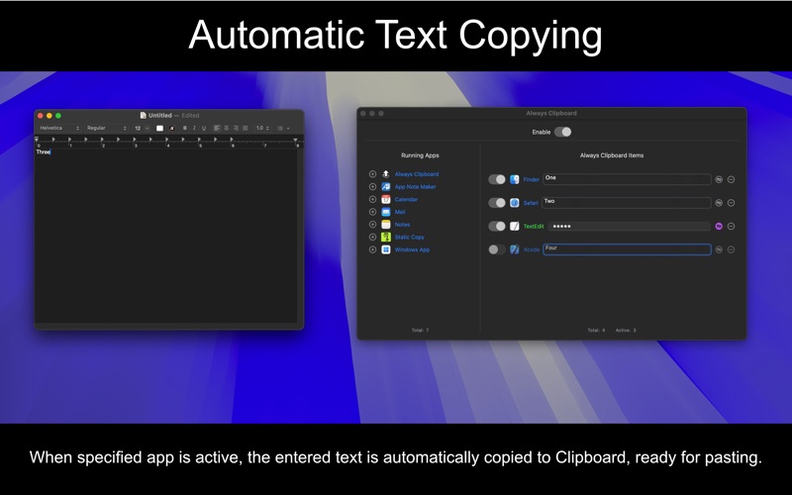This screenshot has height=495, width=792.
Task: Click the Windows App icon in Running Apps
Action: [x=386, y=249]
